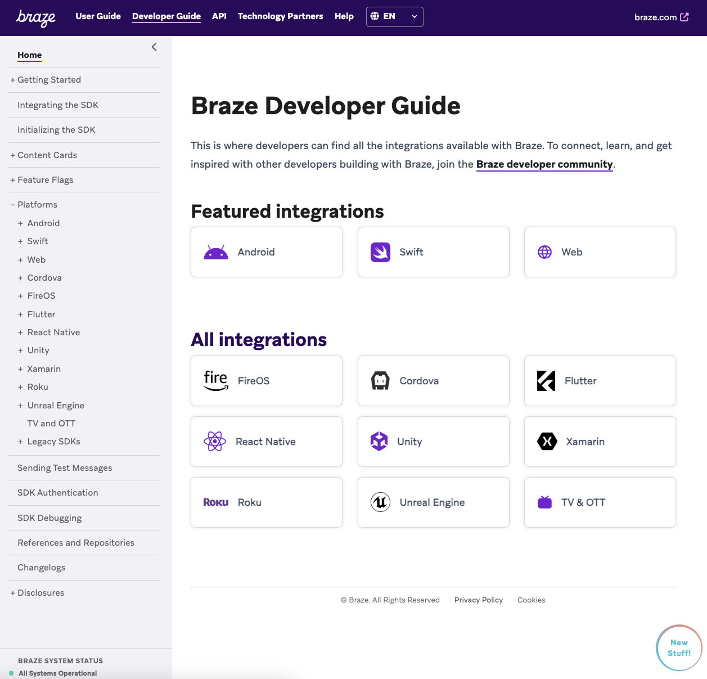The width and height of the screenshot is (707, 679).
Task: Select Web in the sidebar tree
Action: [x=37, y=260]
